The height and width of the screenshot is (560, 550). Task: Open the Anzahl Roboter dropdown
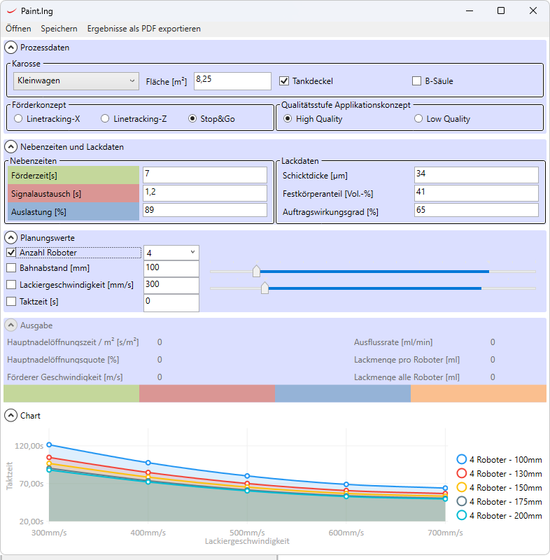coord(171,253)
